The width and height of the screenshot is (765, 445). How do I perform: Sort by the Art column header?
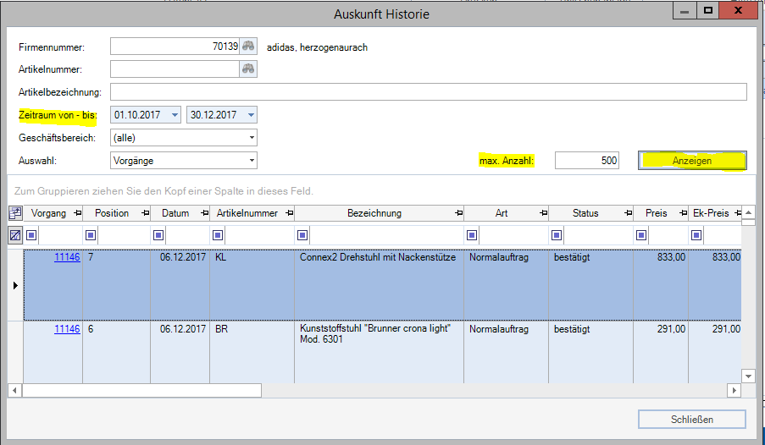tap(501, 213)
